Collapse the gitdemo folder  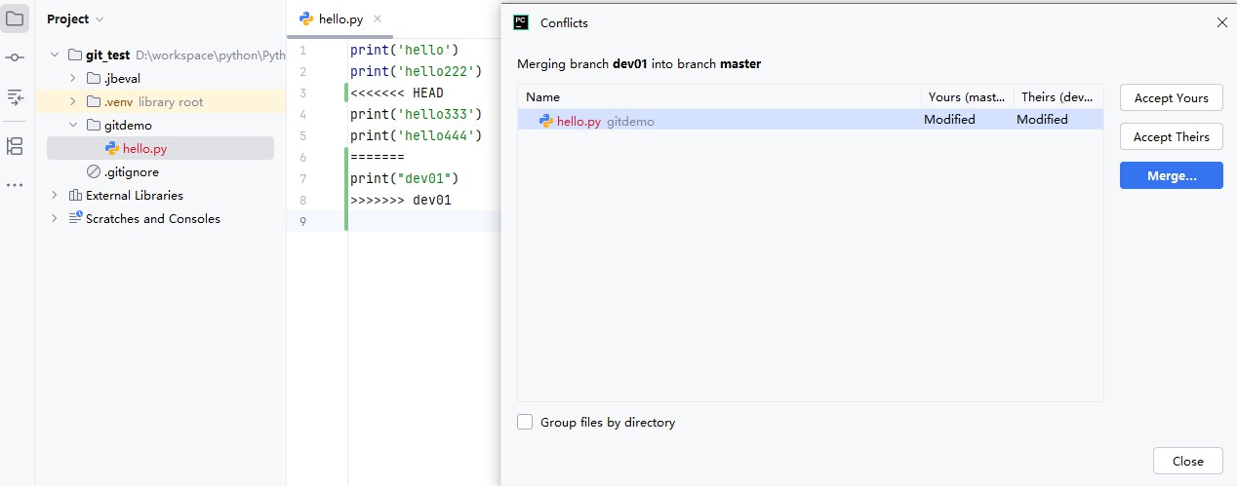click(73, 125)
